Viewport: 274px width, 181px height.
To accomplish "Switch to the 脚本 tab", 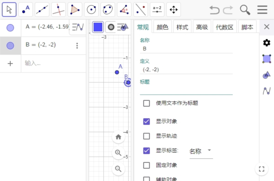I will click(247, 27).
